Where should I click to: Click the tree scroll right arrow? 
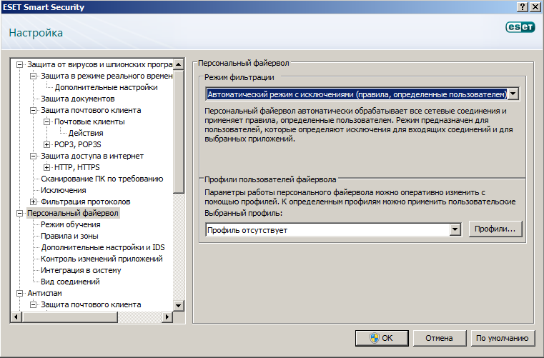coord(167,317)
